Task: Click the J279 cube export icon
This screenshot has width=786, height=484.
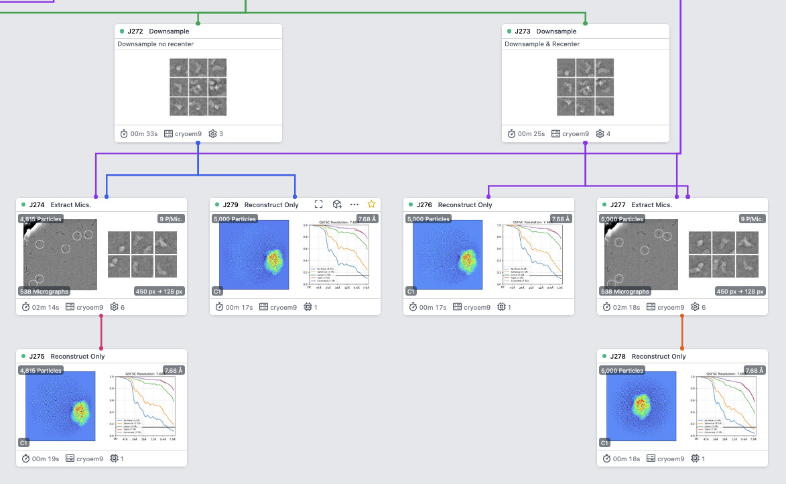Action: coord(337,204)
